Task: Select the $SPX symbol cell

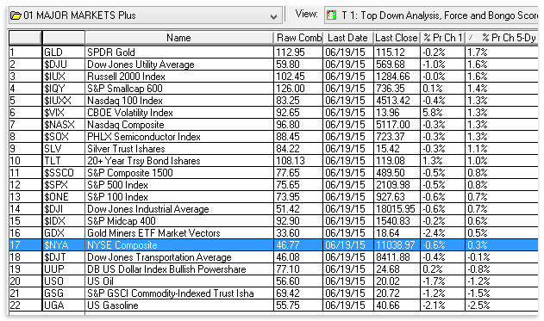Action: 64,185
